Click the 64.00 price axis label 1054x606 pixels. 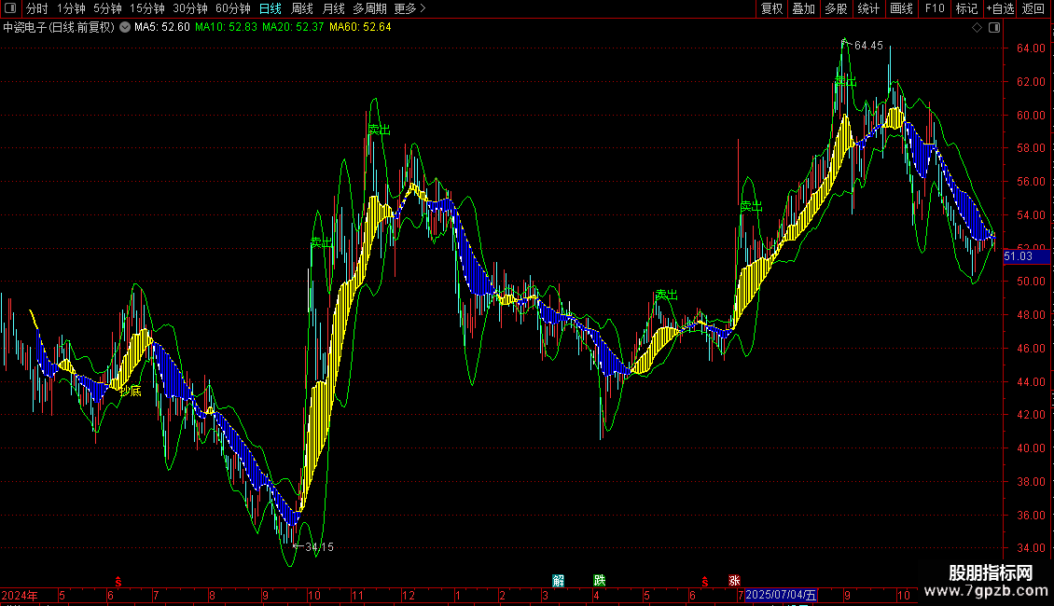click(1031, 48)
